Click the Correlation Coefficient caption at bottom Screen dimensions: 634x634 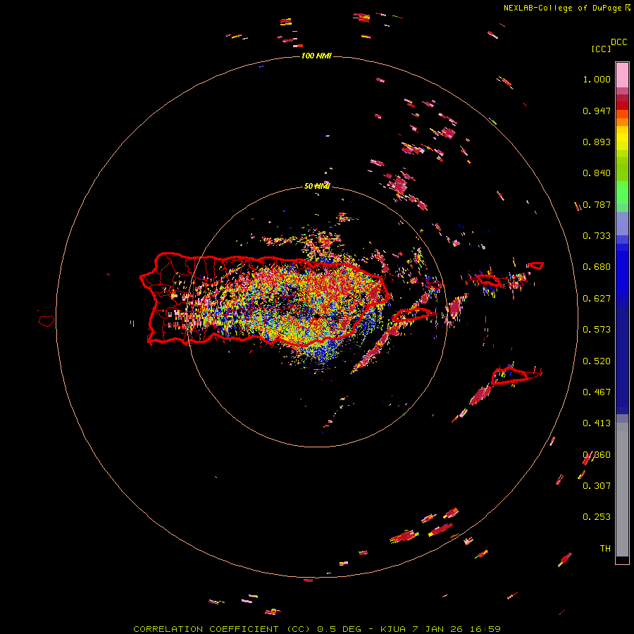click(317, 629)
